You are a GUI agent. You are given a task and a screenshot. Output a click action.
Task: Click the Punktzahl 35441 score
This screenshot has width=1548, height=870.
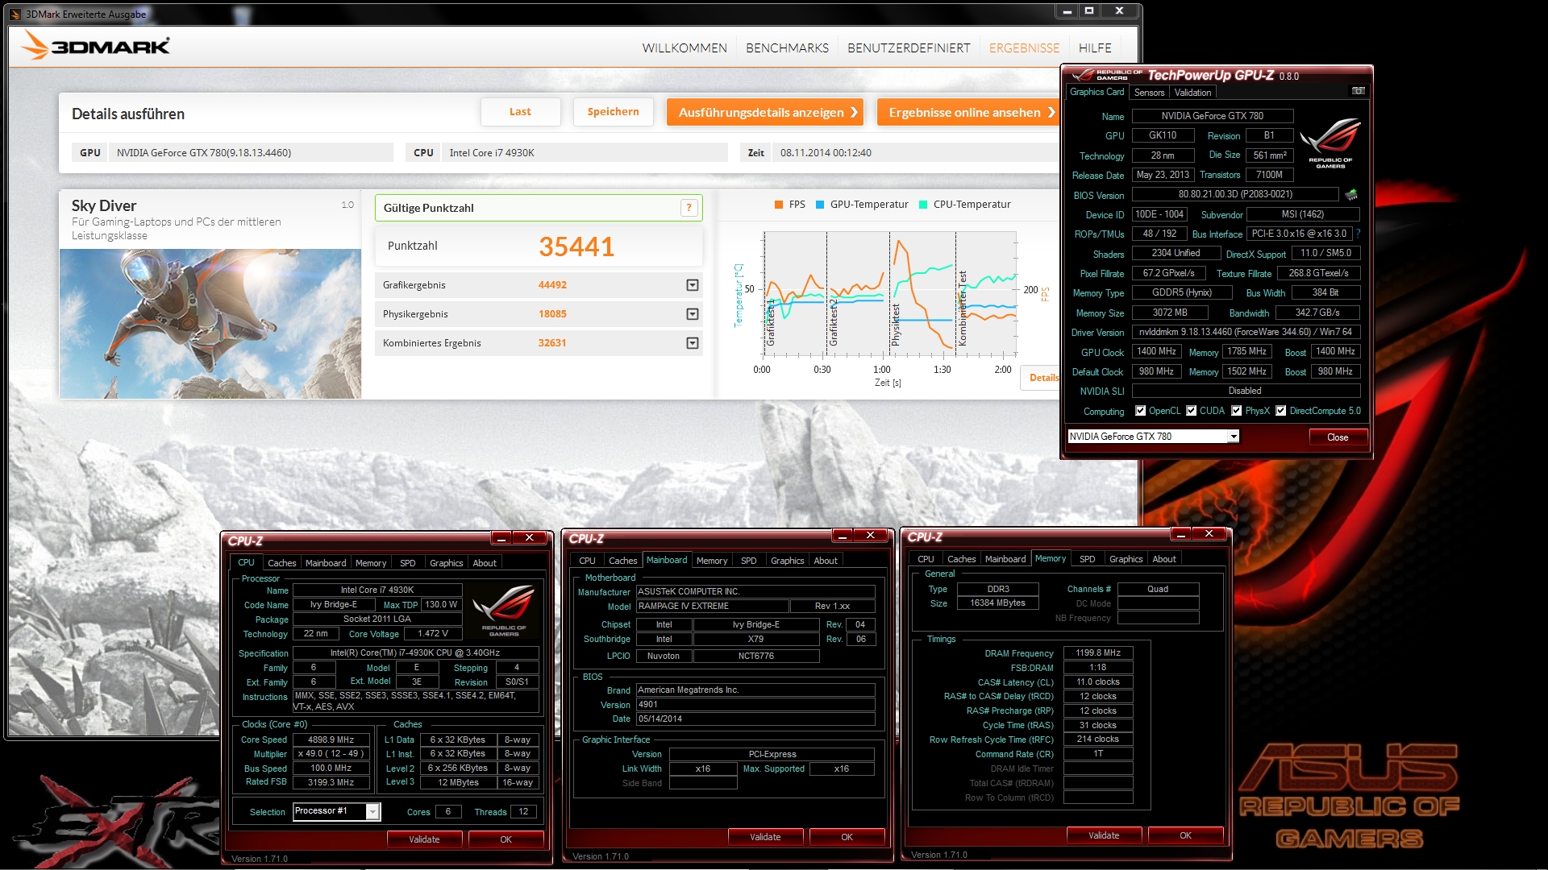(x=576, y=246)
